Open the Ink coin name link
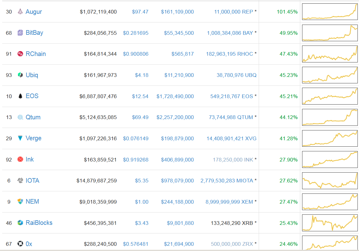Image resolution: width=359 pixels, height=251 pixels. point(30,159)
